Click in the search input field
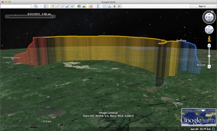The image size is (217, 131). click(16, 6)
